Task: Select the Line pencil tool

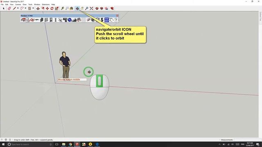Action: pos(15,8)
